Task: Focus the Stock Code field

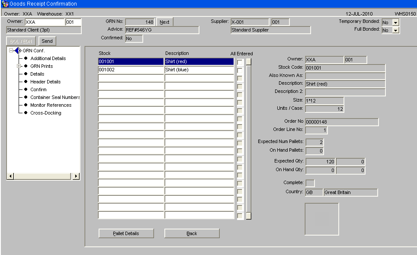Action: point(345,68)
